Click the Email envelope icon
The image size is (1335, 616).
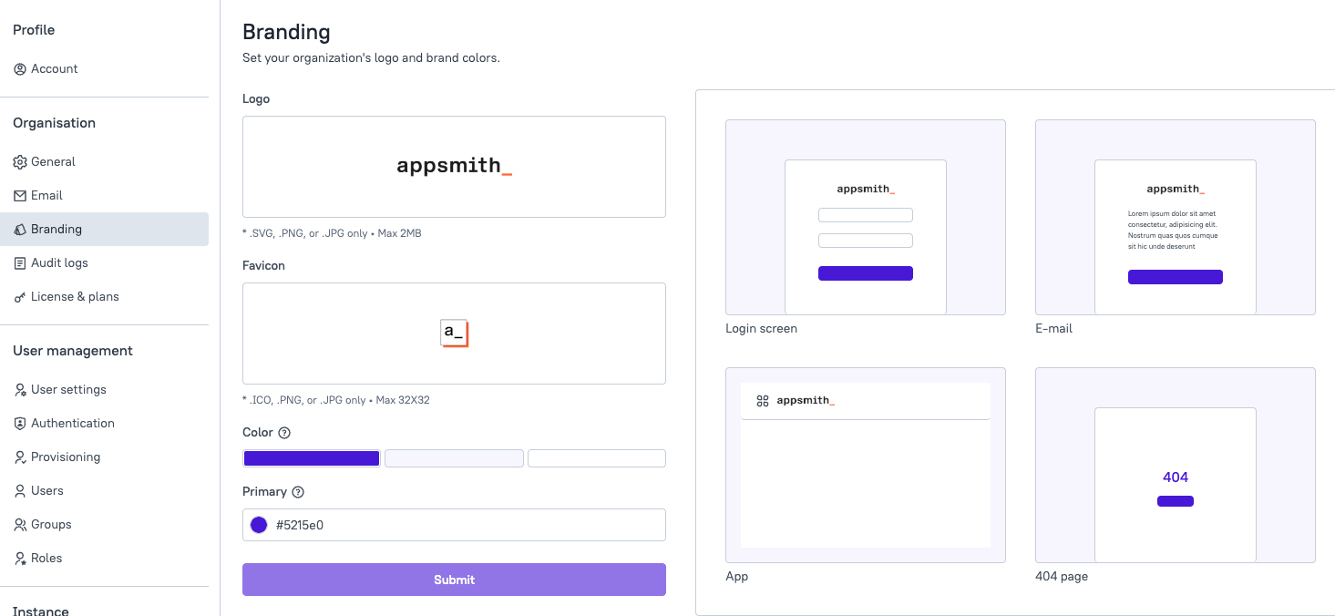coord(20,196)
